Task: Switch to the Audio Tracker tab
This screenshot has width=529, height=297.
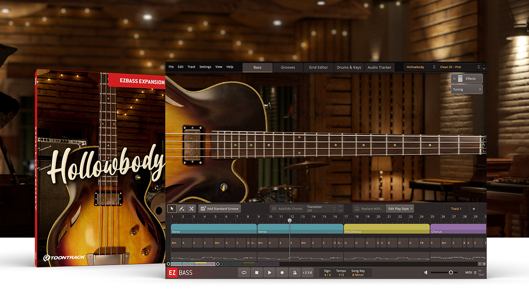Action: (379, 67)
